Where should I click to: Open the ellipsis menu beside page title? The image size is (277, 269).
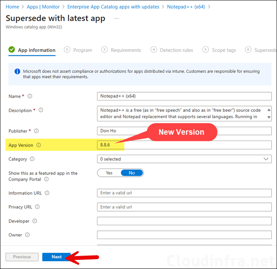116,19
